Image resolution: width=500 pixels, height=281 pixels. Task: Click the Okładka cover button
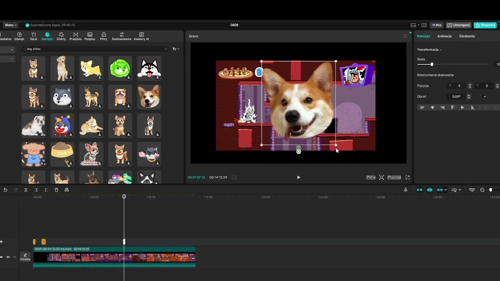pyautogui.click(x=25, y=257)
